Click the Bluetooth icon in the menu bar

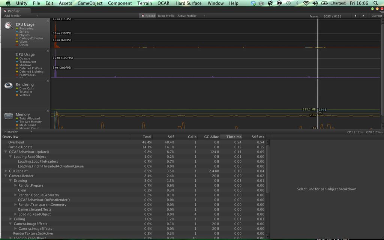click(298, 3)
